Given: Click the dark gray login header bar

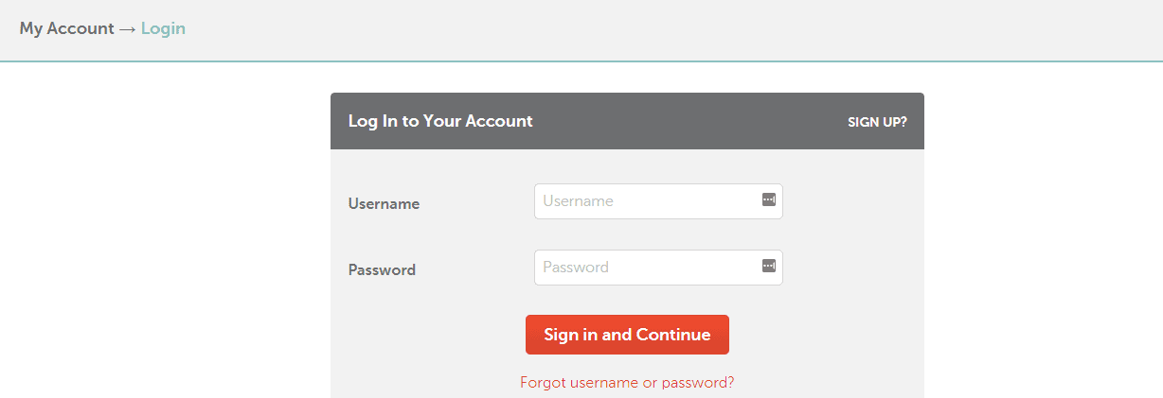Looking at the screenshot, I should (627, 121).
